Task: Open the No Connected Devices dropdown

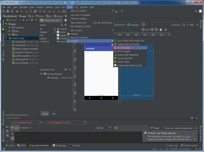Action: [26, 122]
